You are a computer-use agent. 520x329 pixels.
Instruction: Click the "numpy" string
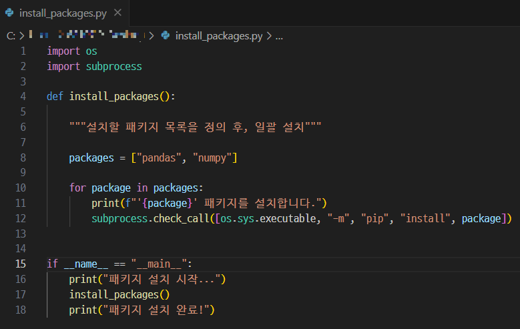pos(212,158)
